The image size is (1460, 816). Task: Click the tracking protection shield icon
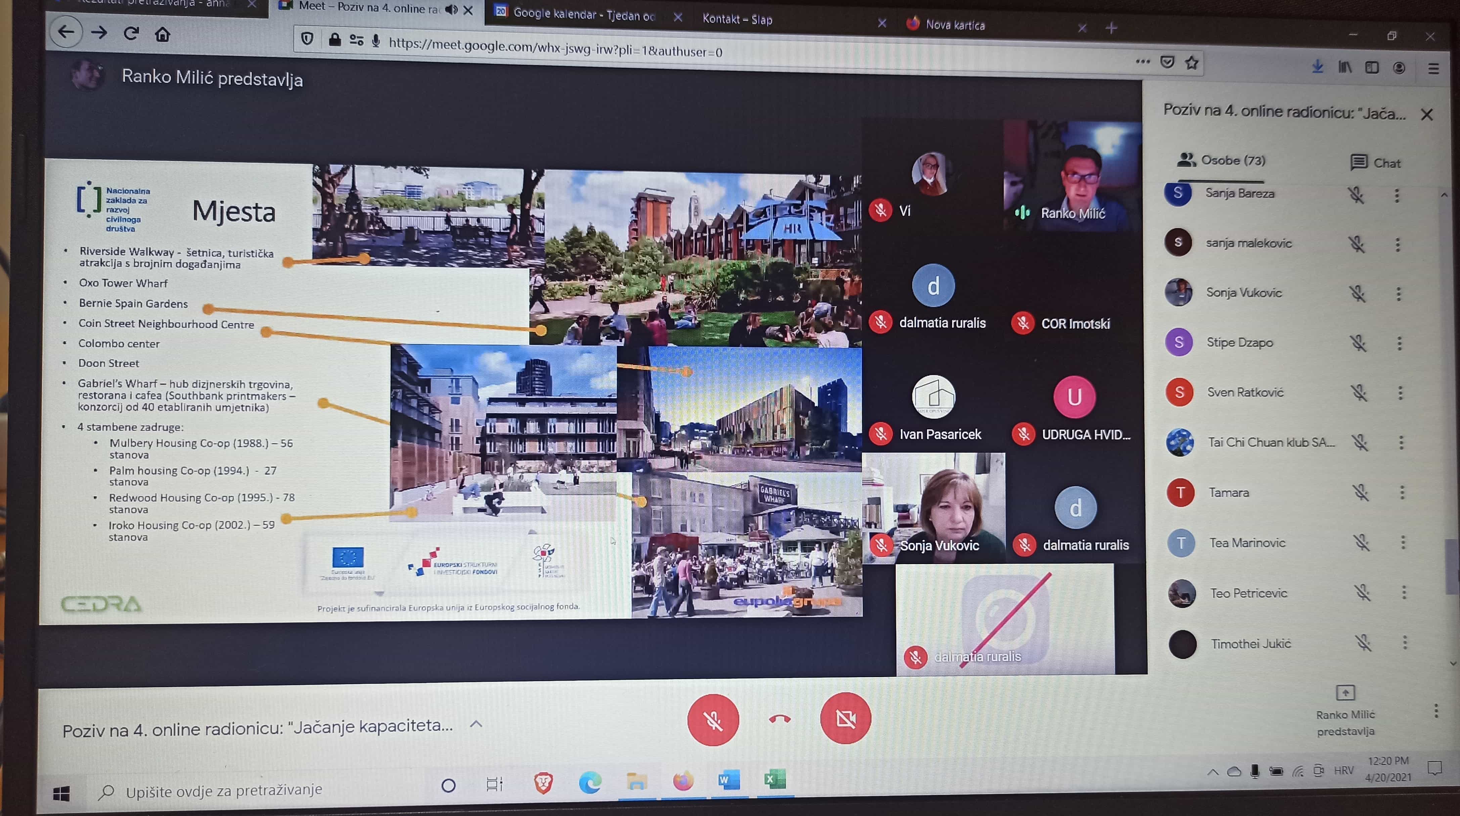[307, 39]
